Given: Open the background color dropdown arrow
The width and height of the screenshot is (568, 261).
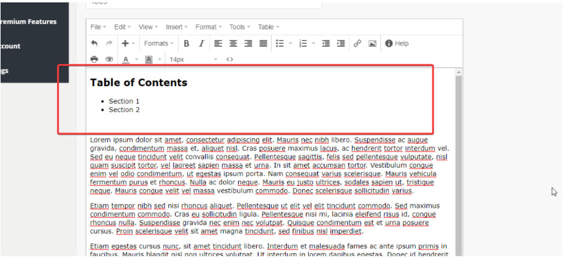Looking at the screenshot, I should coord(160,59).
